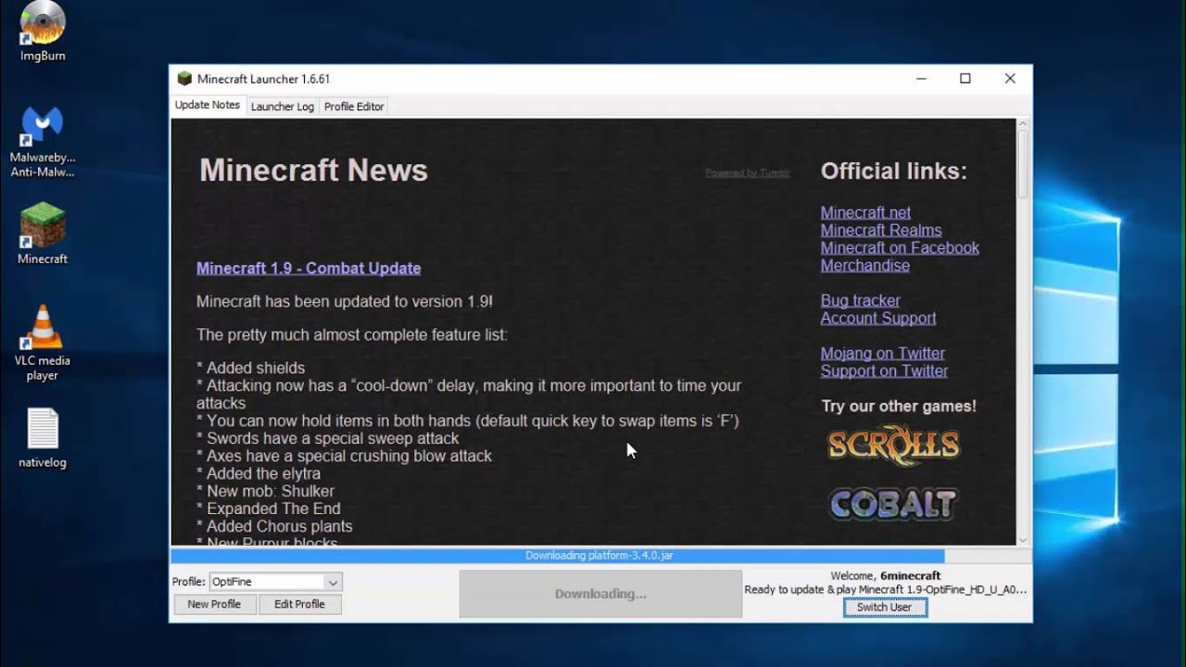
Task: Open the Launcher Log tab
Action: pyautogui.click(x=283, y=107)
